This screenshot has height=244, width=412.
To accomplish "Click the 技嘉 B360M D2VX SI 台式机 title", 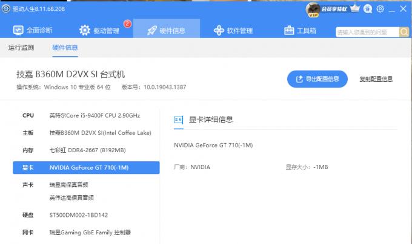I will click(x=71, y=74).
